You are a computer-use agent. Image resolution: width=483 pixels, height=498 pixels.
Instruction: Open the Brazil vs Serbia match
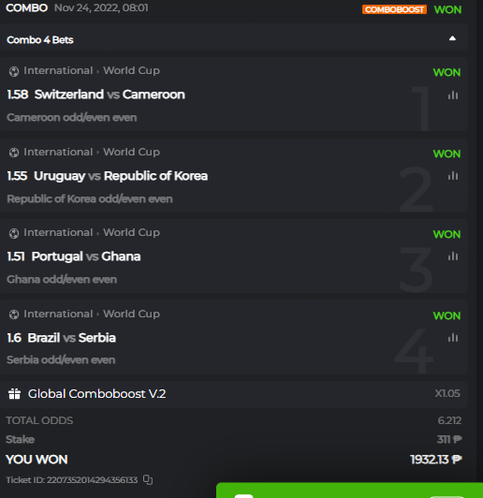pyautogui.click(x=71, y=338)
